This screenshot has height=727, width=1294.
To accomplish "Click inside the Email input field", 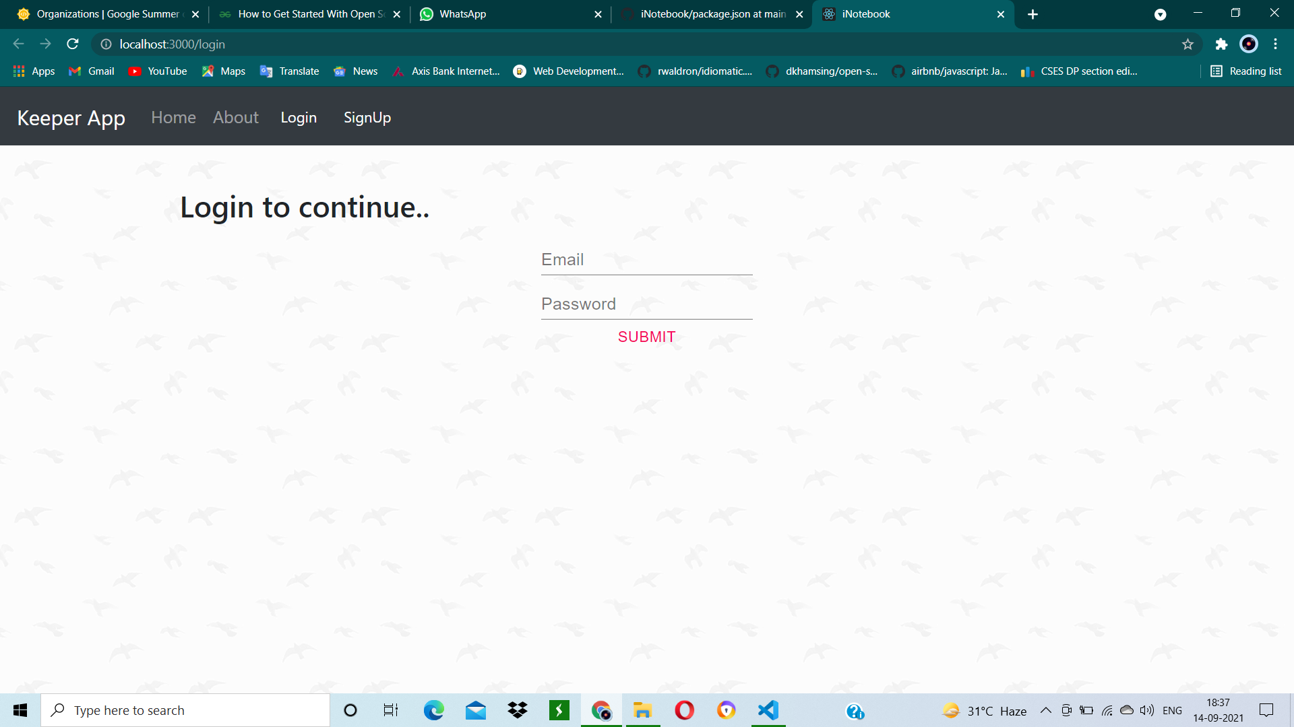I will click(x=646, y=260).
